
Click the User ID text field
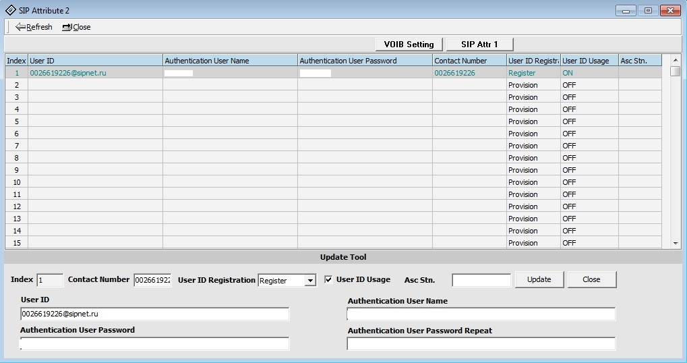[x=154, y=314]
